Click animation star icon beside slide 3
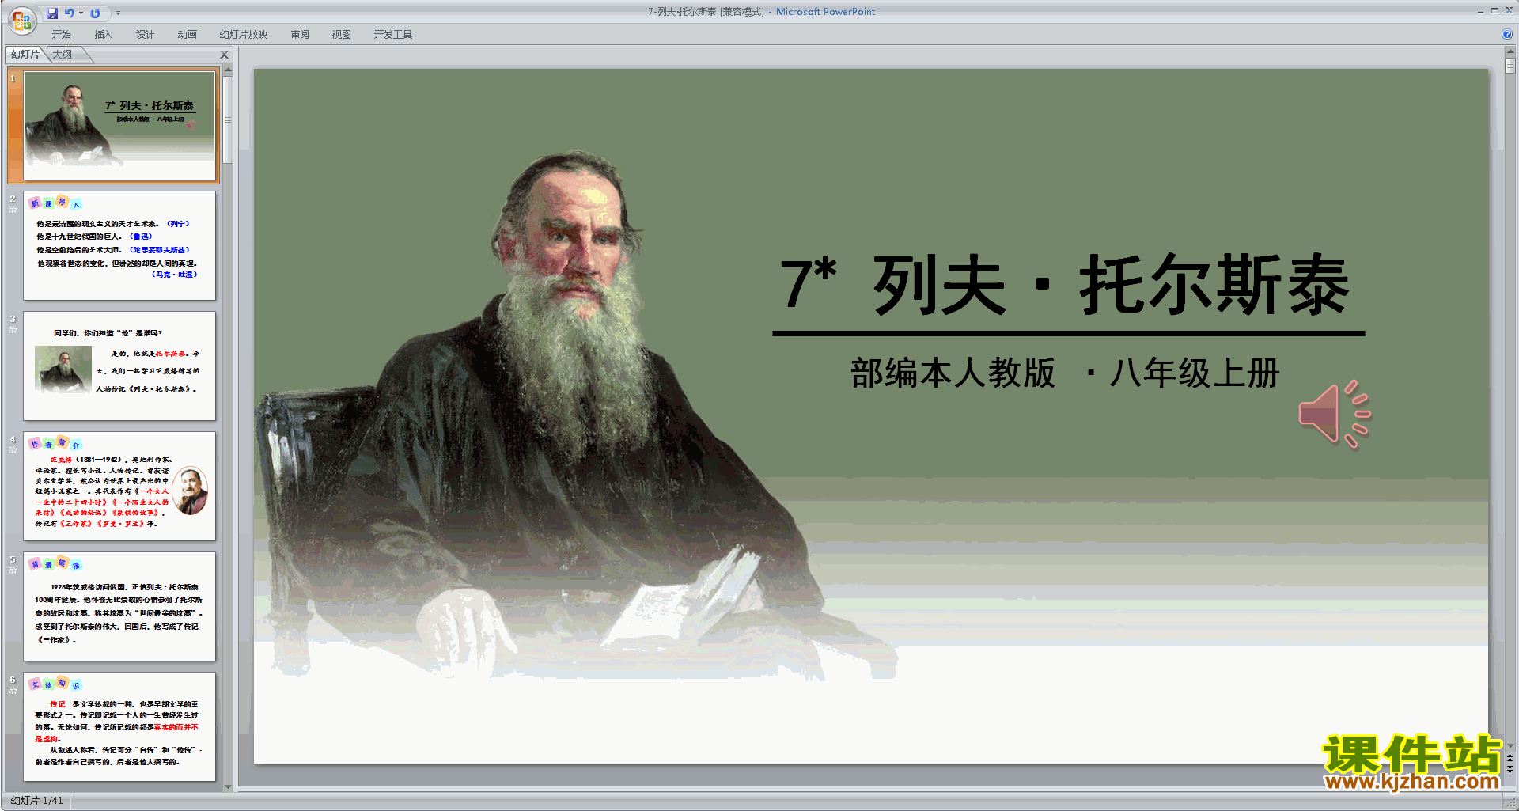1519x811 pixels. [x=13, y=330]
